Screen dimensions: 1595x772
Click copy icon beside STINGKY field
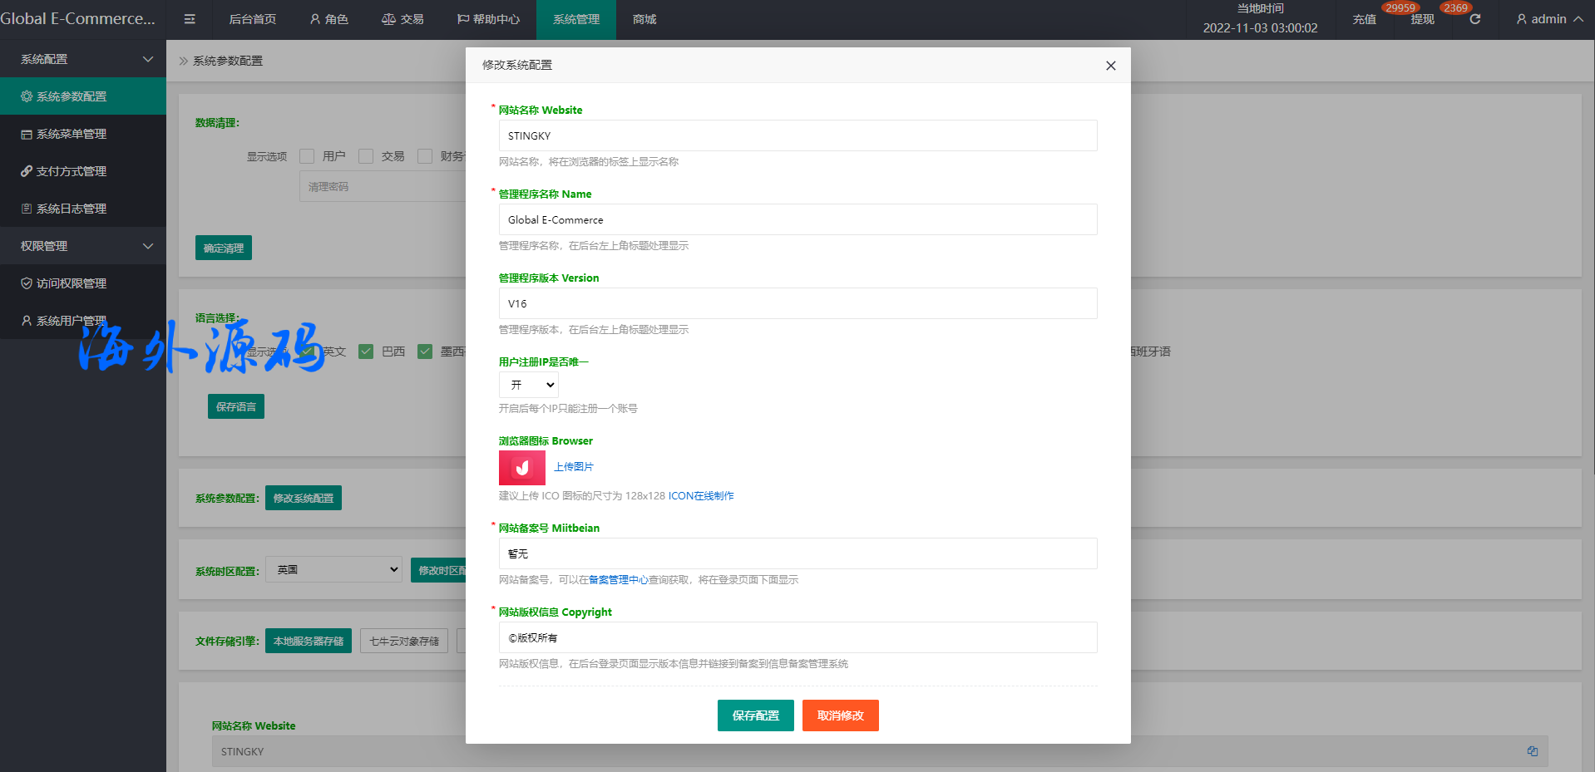(x=1532, y=751)
